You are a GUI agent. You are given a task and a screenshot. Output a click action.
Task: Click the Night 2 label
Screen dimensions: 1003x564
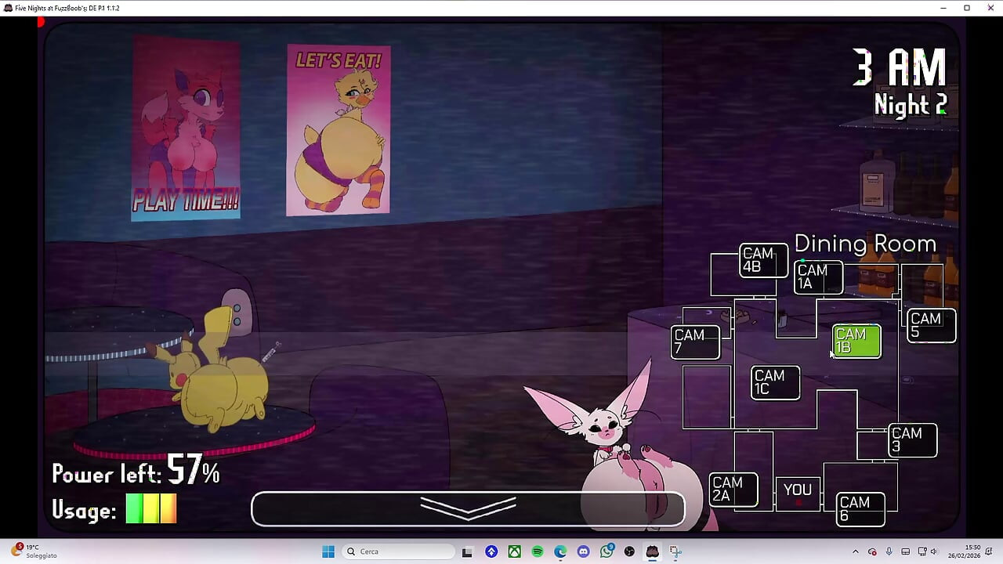[x=911, y=104]
